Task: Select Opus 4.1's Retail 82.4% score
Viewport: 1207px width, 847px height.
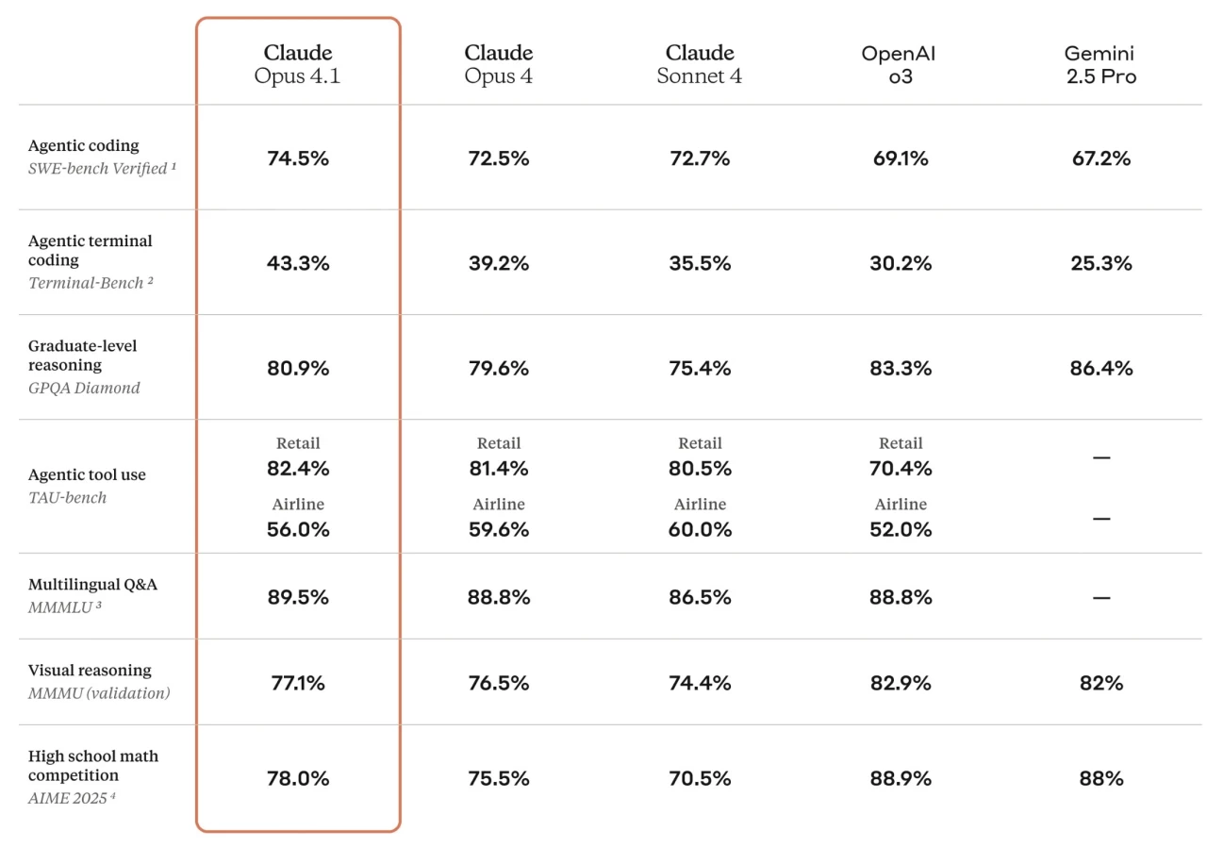Action: (x=298, y=468)
